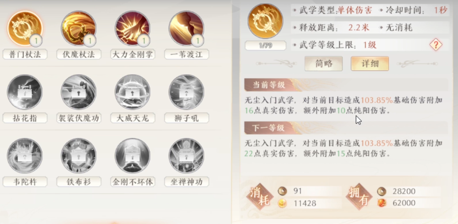This screenshot has height=224, width=458.
Task: Click the locked 韦陀杵 skill icon
Action: [25, 156]
